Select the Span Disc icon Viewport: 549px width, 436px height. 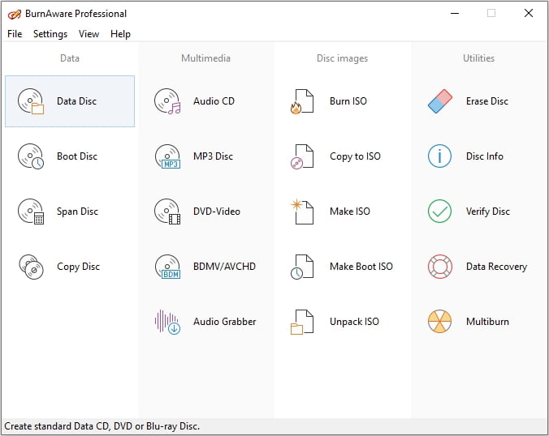(31, 212)
